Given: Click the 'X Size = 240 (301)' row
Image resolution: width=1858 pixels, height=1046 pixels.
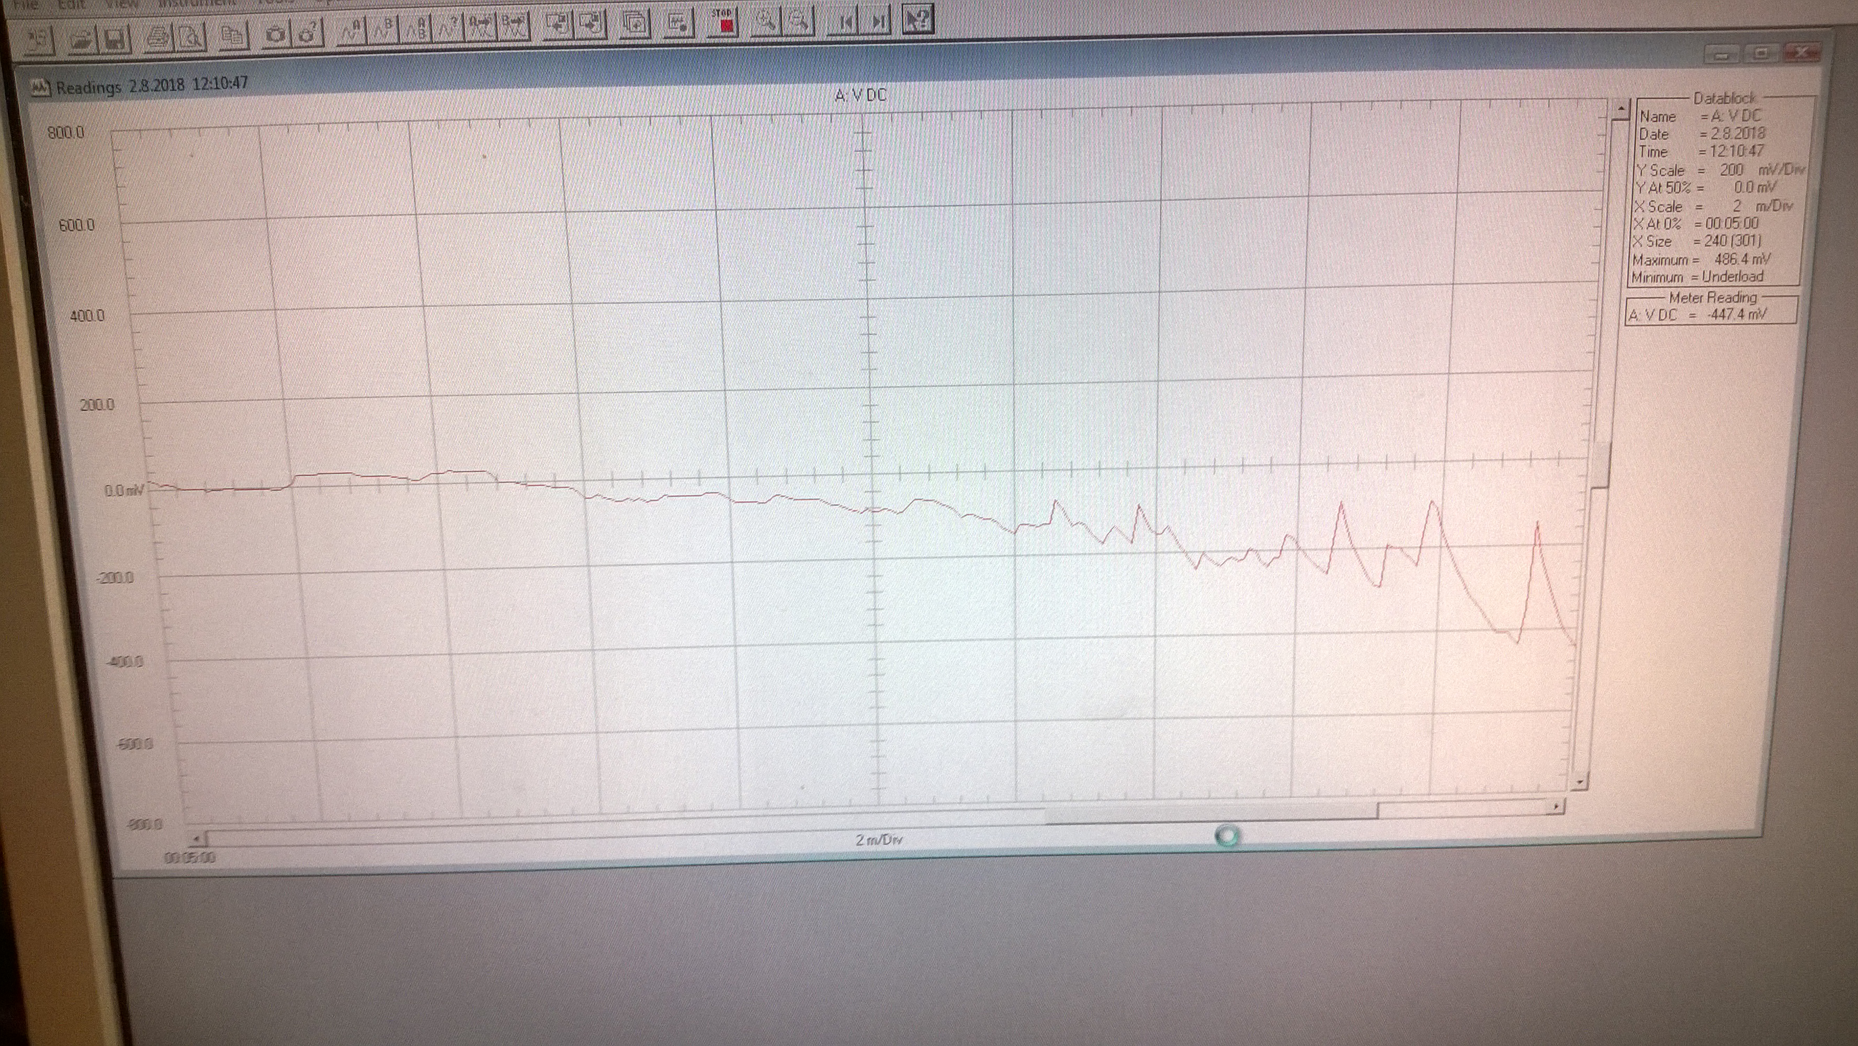Looking at the screenshot, I should (1697, 241).
